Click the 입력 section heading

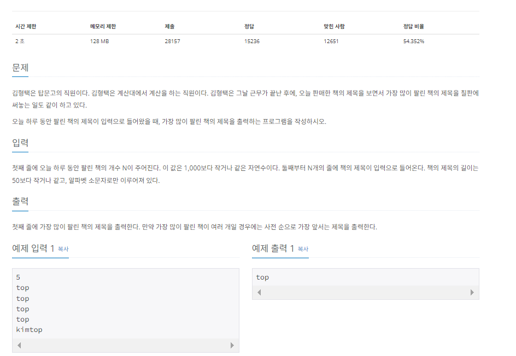(x=20, y=143)
